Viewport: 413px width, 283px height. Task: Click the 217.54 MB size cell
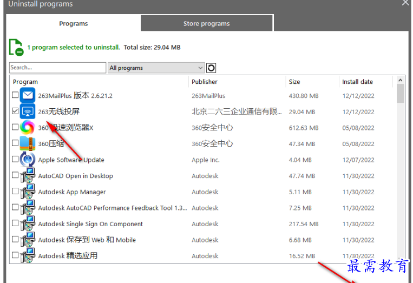click(304, 224)
